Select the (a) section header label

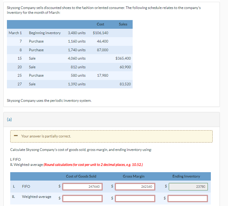point(9,119)
